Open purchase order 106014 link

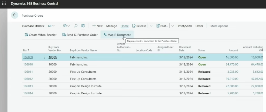[28, 93]
